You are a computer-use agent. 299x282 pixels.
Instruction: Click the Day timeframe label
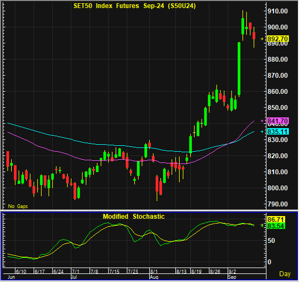(x=285, y=274)
